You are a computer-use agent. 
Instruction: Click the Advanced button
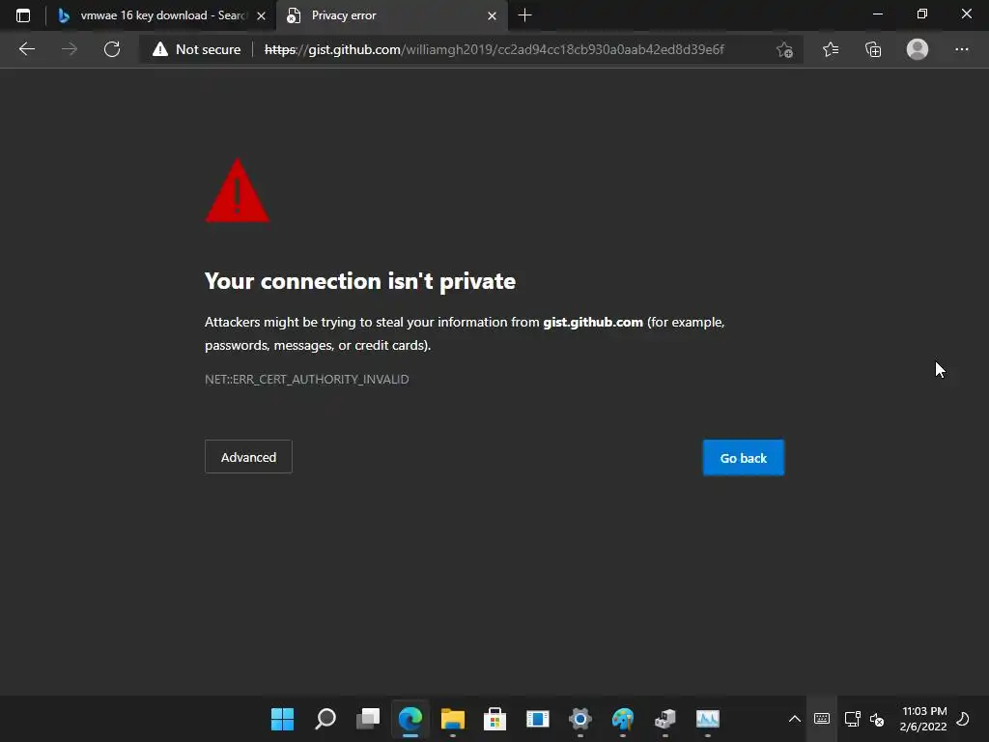click(x=248, y=457)
